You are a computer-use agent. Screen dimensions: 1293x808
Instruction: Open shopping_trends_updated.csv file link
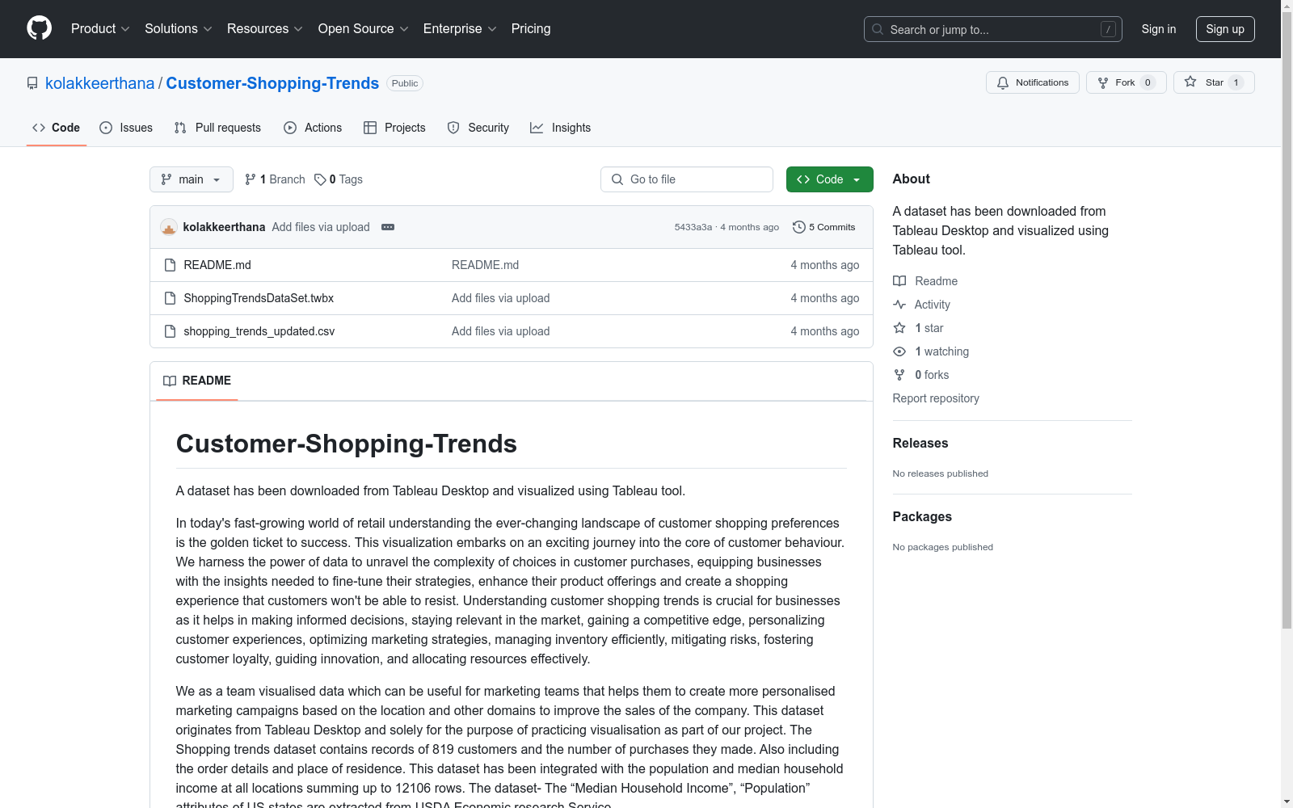pyautogui.click(x=259, y=331)
